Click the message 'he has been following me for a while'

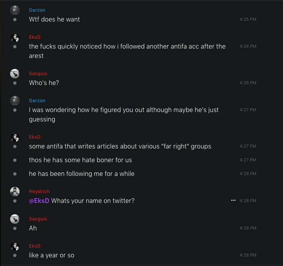point(81,174)
